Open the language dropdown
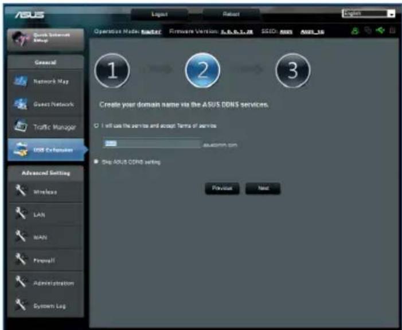This screenshot has height=330, width=402. point(368,13)
